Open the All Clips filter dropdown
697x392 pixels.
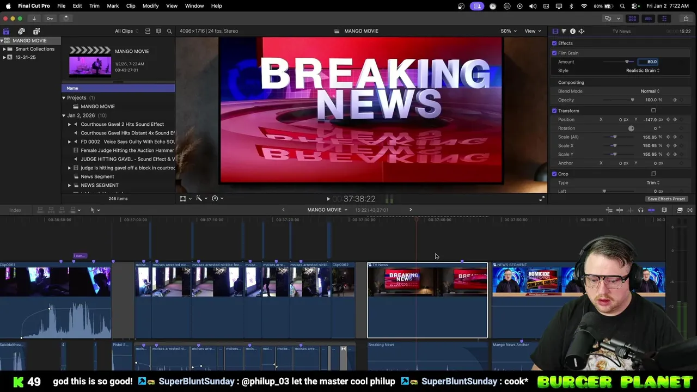pyautogui.click(x=126, y=31)
